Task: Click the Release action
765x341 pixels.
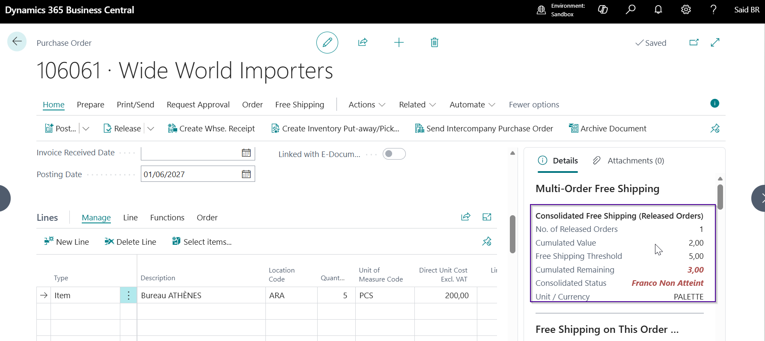Action: click(122, 128)
